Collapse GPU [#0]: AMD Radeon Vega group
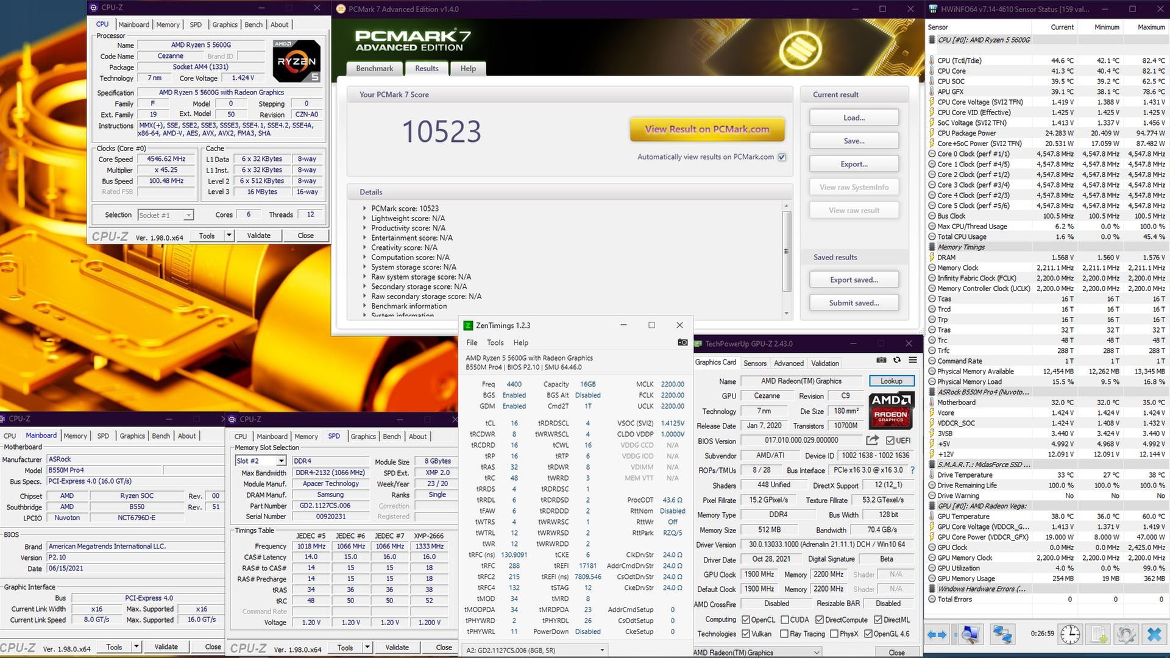This screenshot has width=1170, height=658. pos(932,506)
